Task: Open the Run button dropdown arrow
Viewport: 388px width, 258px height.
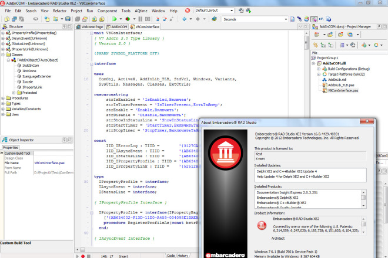Action: [121, 19]
